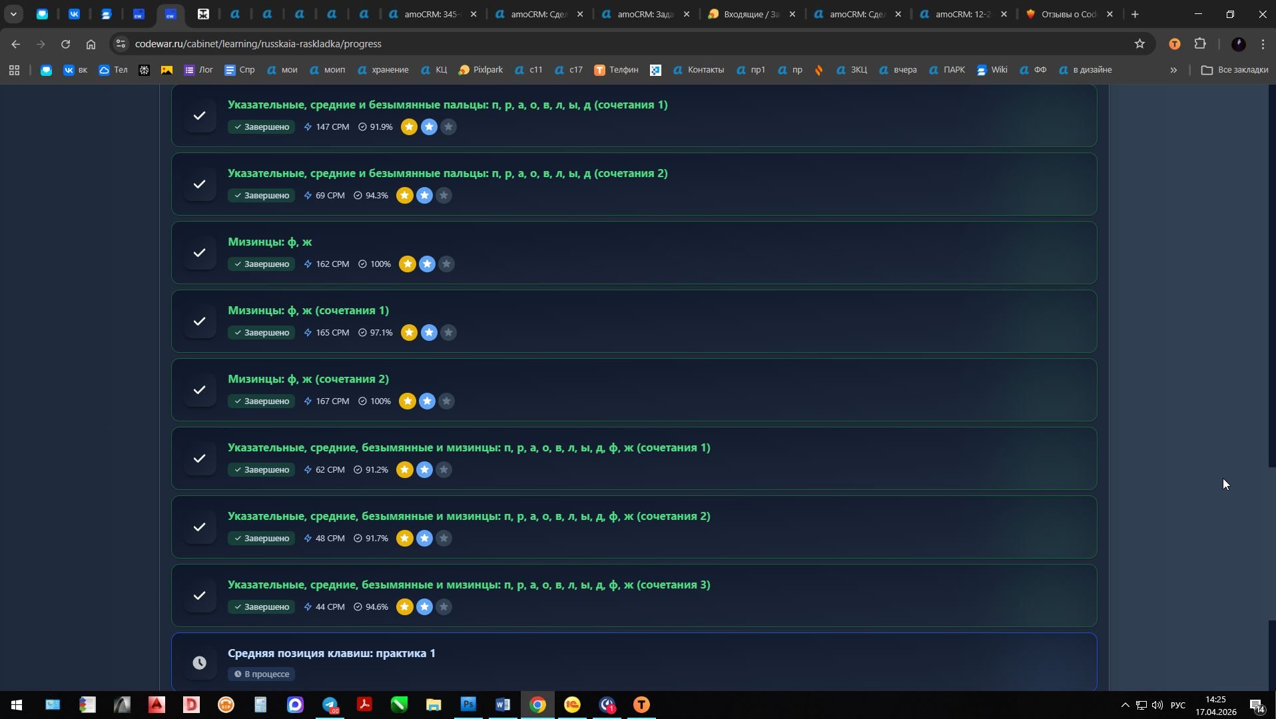Expand the system tray hidden icons arrow
This screenshot has width=1276, height=719.
pyautogui.click(x=1125, y=705)
